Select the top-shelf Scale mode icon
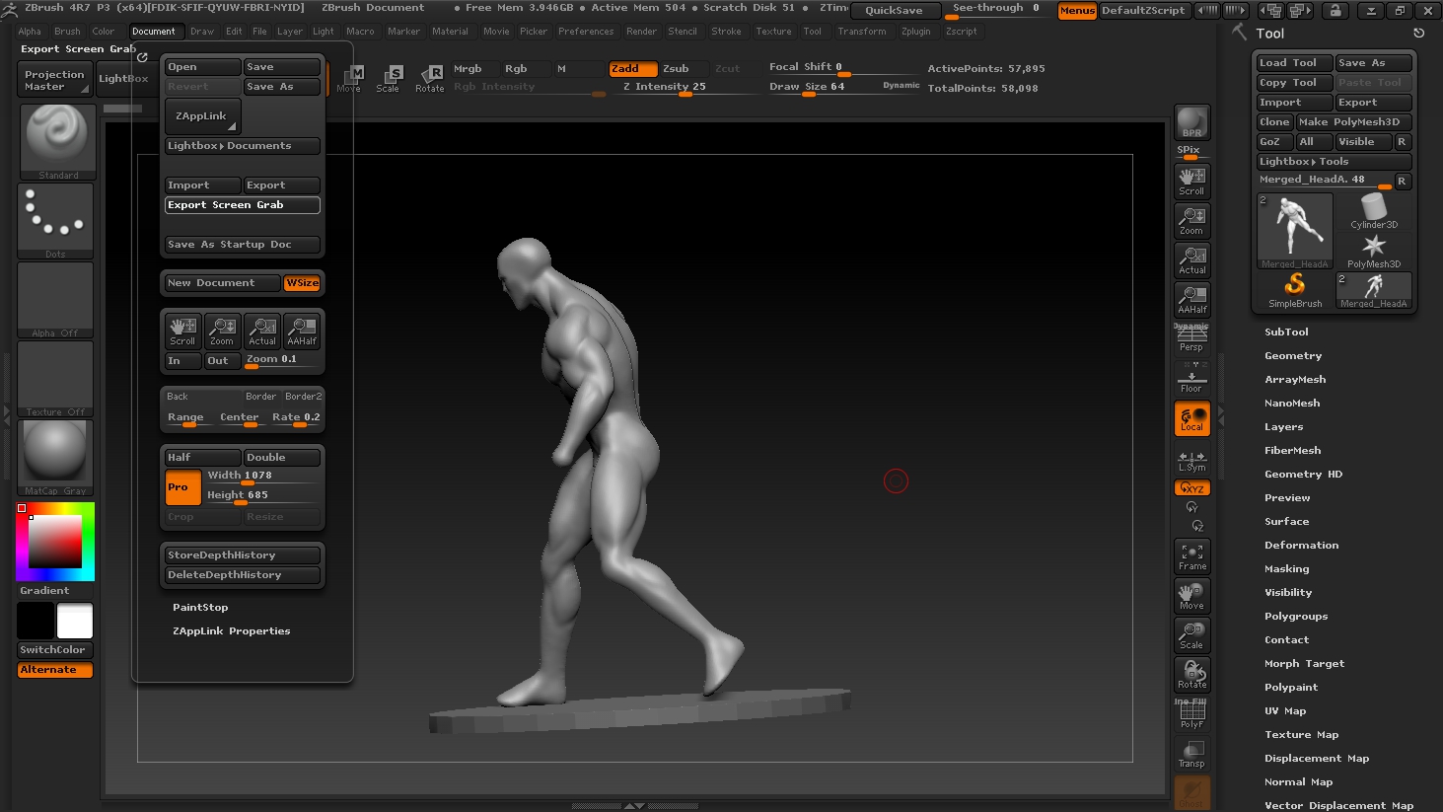Viewport: 1443px width, 812px height. click(389, 78)
